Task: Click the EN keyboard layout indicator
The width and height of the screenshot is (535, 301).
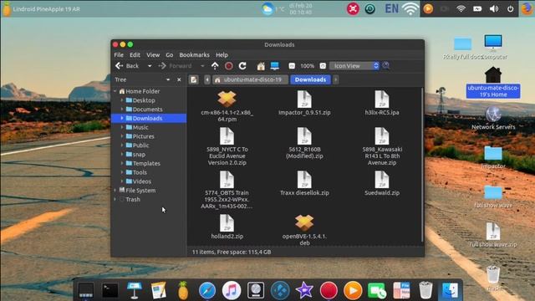Action: tap(392, 8)
